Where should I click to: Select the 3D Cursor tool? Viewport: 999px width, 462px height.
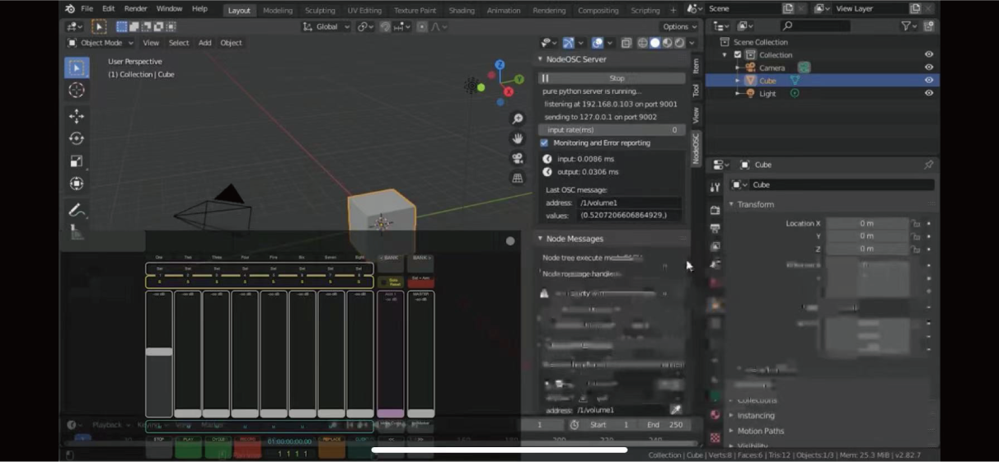coord(77,91)
